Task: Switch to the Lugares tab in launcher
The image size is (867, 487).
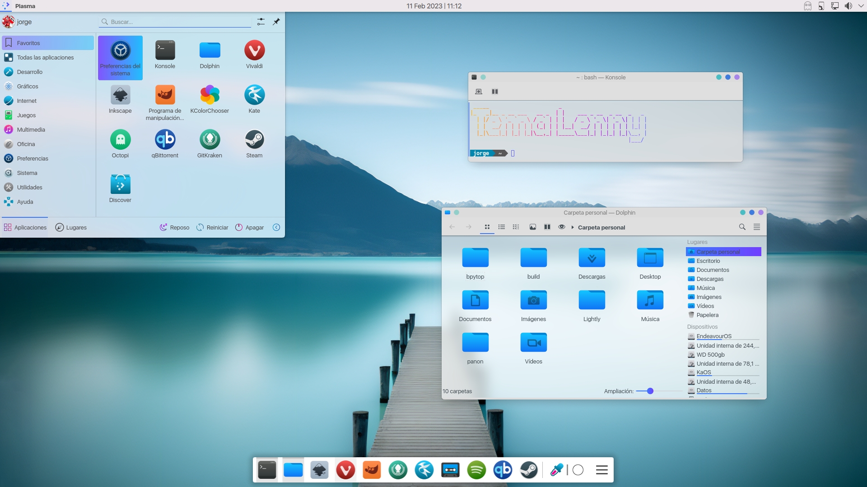Action: (71, 227)
